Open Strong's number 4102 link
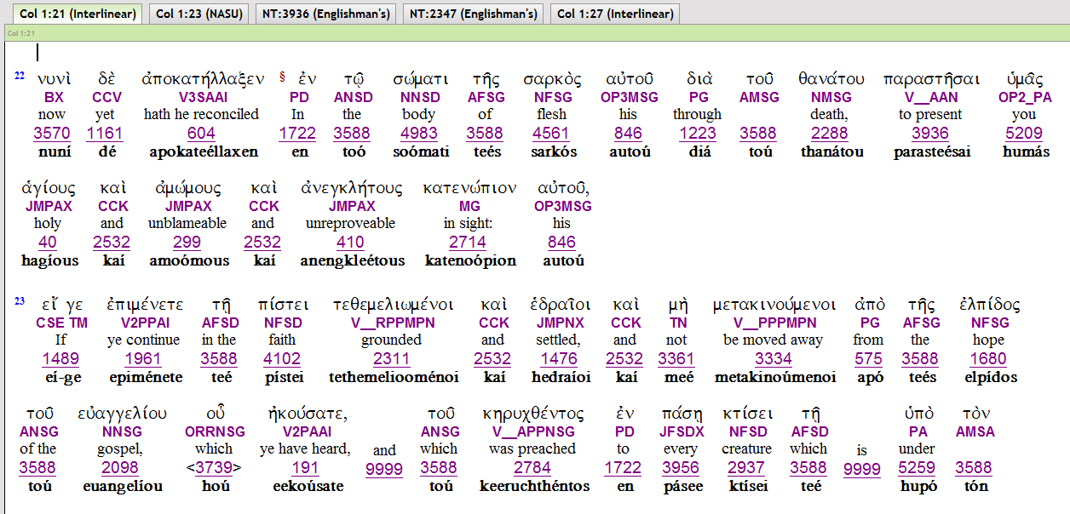 [x=282, y=359]
